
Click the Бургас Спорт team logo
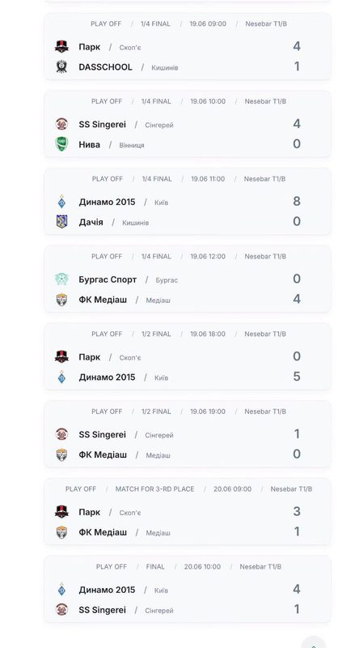(x=61, y=279)
